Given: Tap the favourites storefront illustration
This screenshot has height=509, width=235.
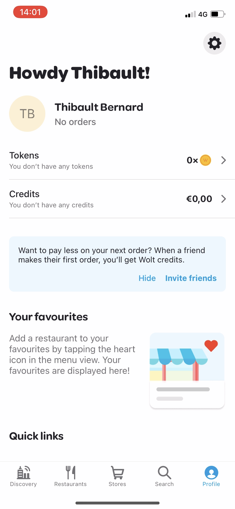Looking at the screenshot, I should click(187, 370).
